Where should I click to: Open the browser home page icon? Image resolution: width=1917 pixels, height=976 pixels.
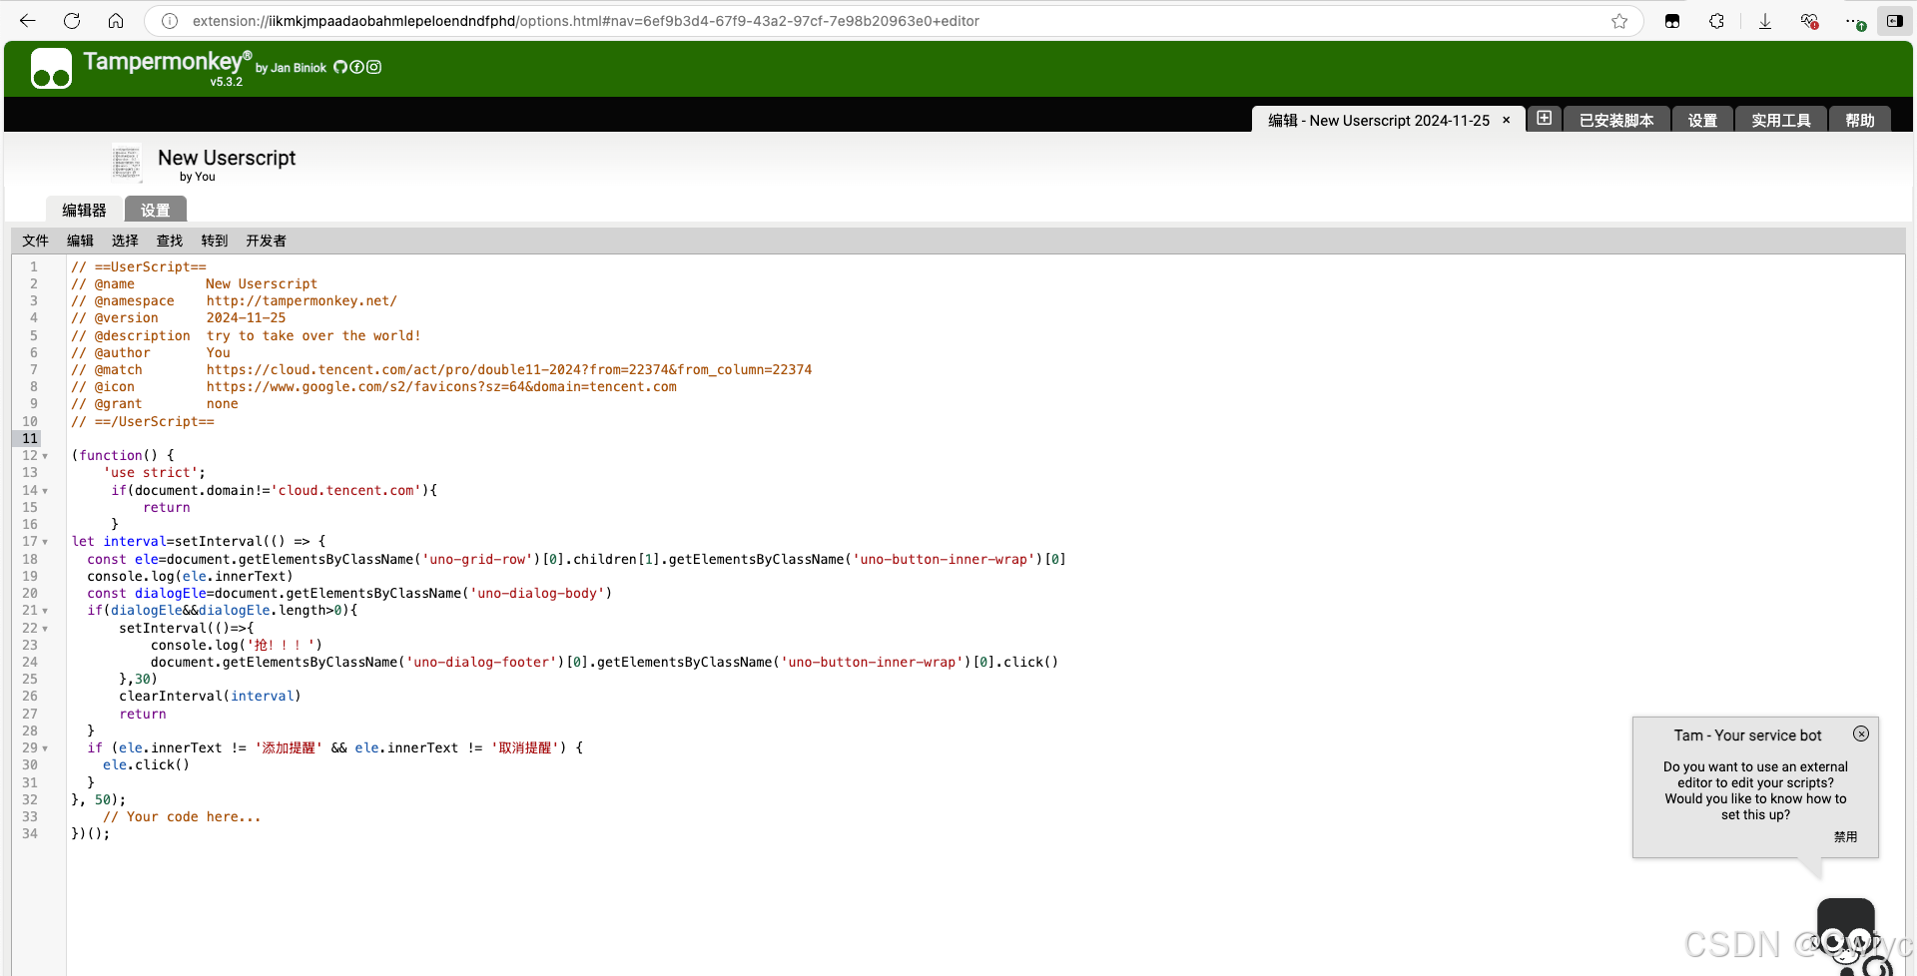(x=116, y=21)
